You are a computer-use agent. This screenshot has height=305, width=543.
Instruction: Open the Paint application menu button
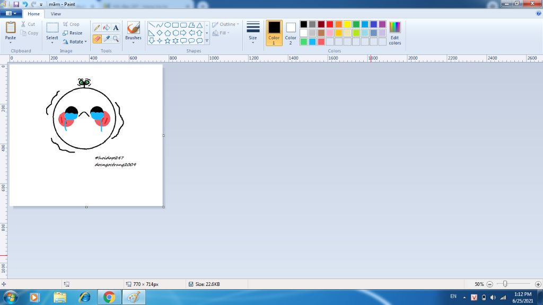coord(11,13)
